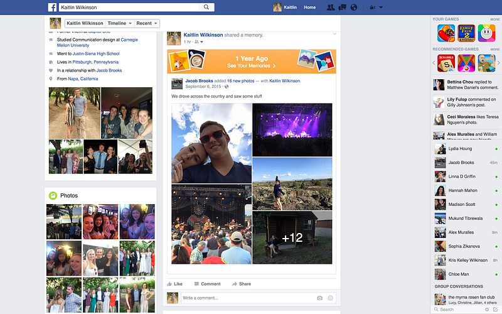Share the memory post
Image resolution: width=502 pixels, height=314 pixels.
(x=242, y=284)
